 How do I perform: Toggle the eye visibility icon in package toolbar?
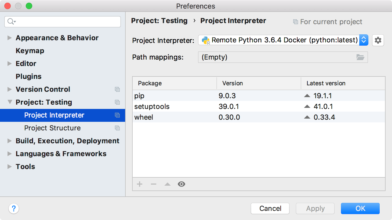182,184
